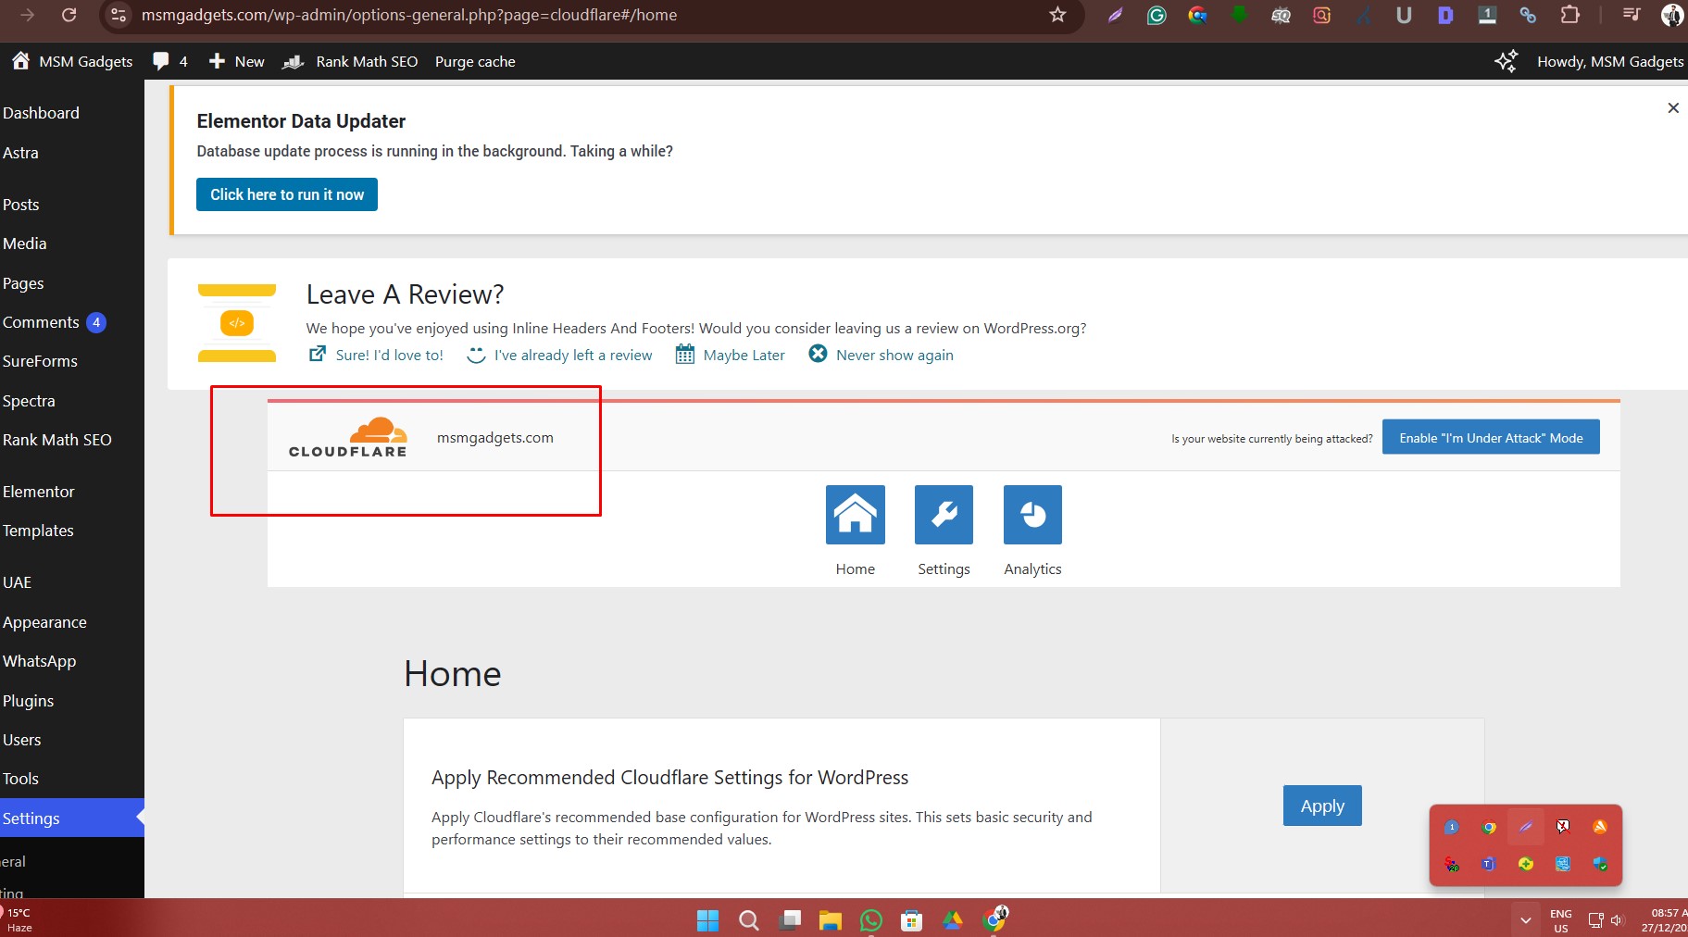Open Google Drive from the taskbar

coord(953,920)
